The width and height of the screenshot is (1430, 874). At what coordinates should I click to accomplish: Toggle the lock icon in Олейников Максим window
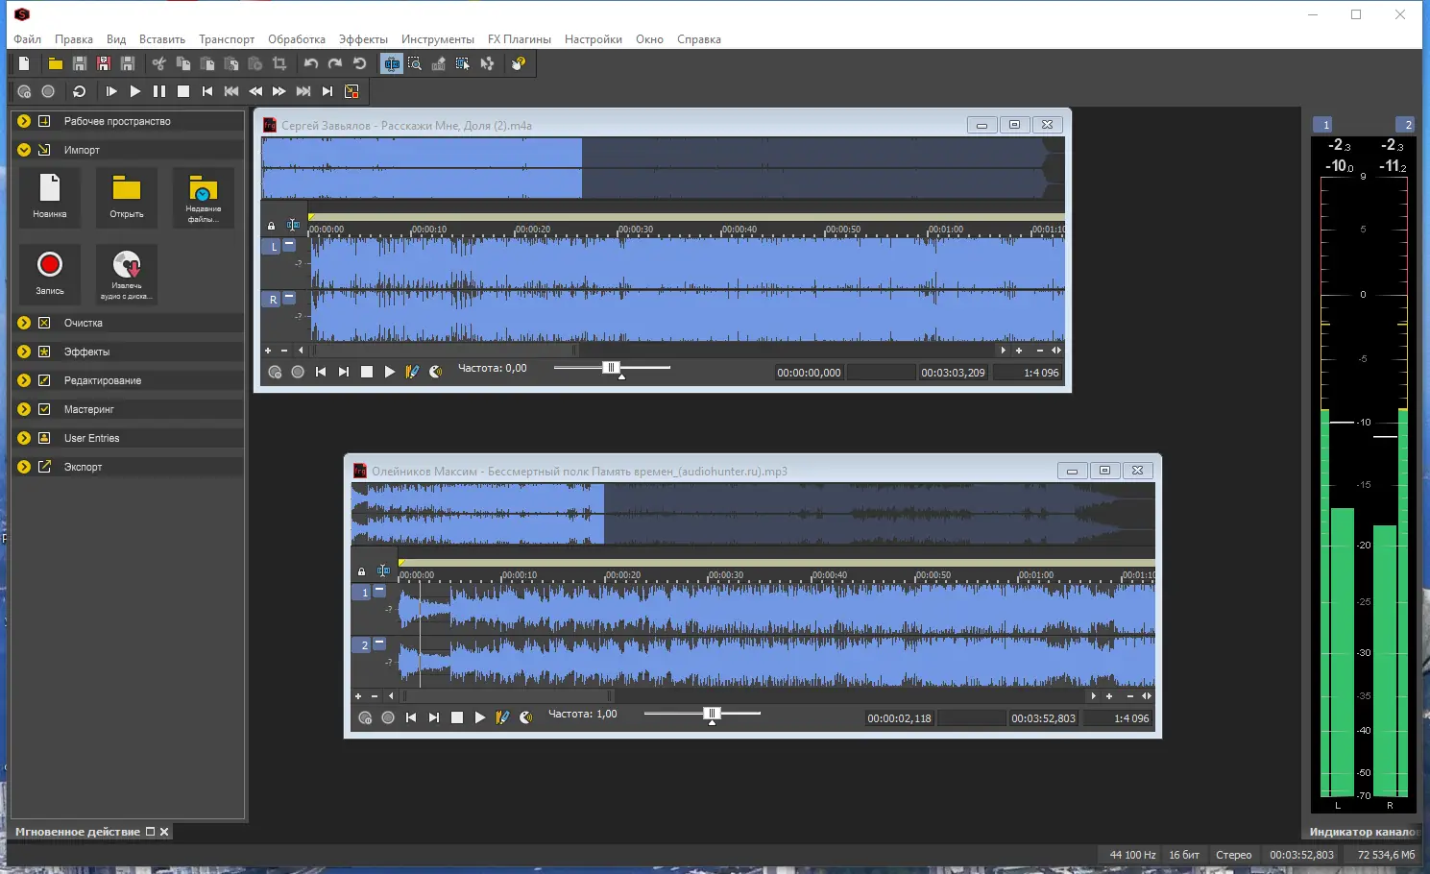click(x=361, y=571)
